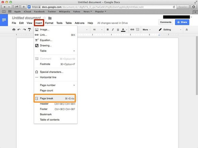Select Footer in the Insert menu
This screenshot has height=148, width=198.
(56, 109)
